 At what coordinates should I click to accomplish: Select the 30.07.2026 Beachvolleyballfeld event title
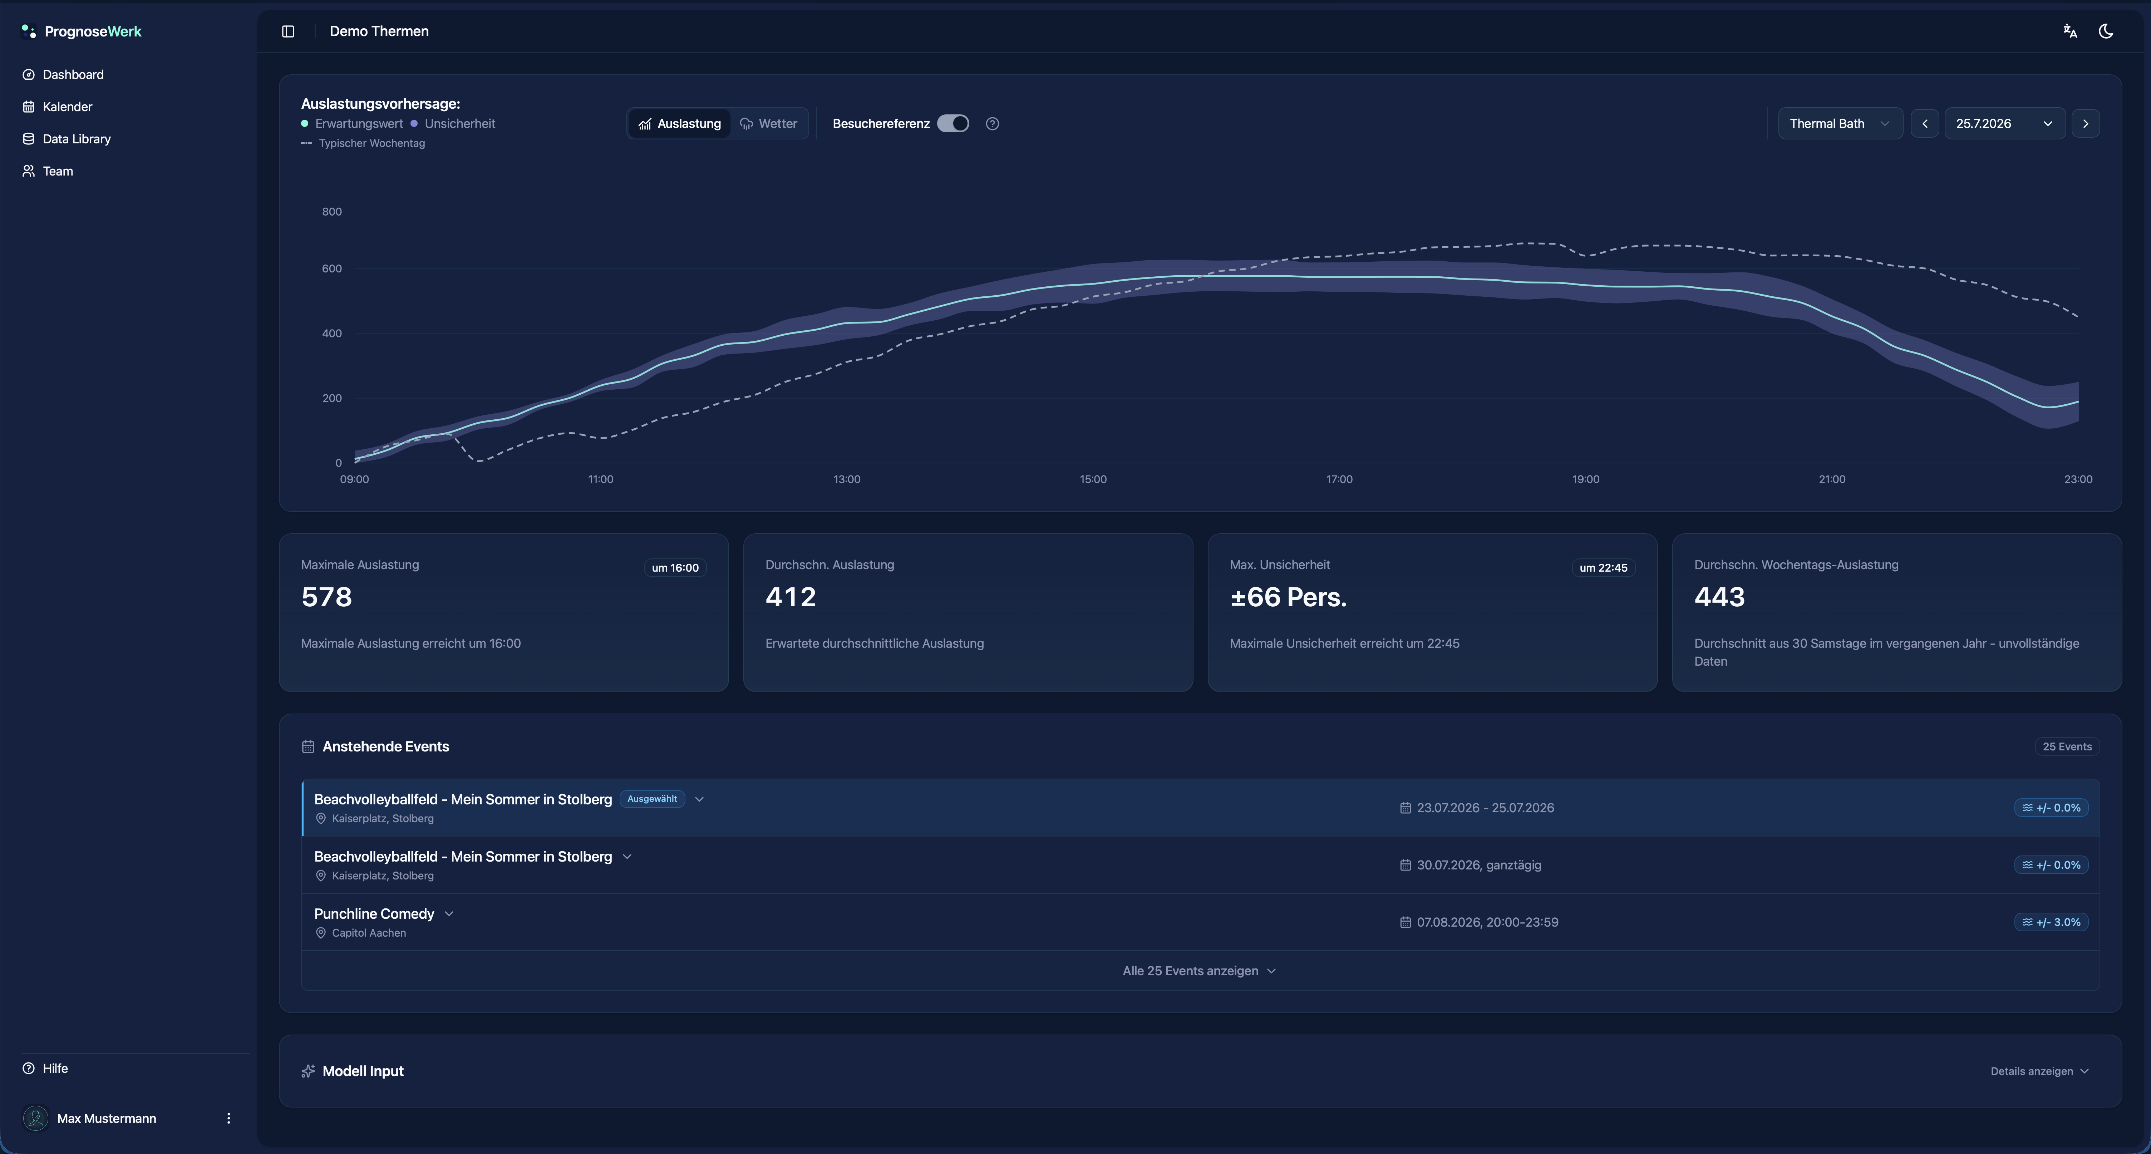[x=463, y=857]
